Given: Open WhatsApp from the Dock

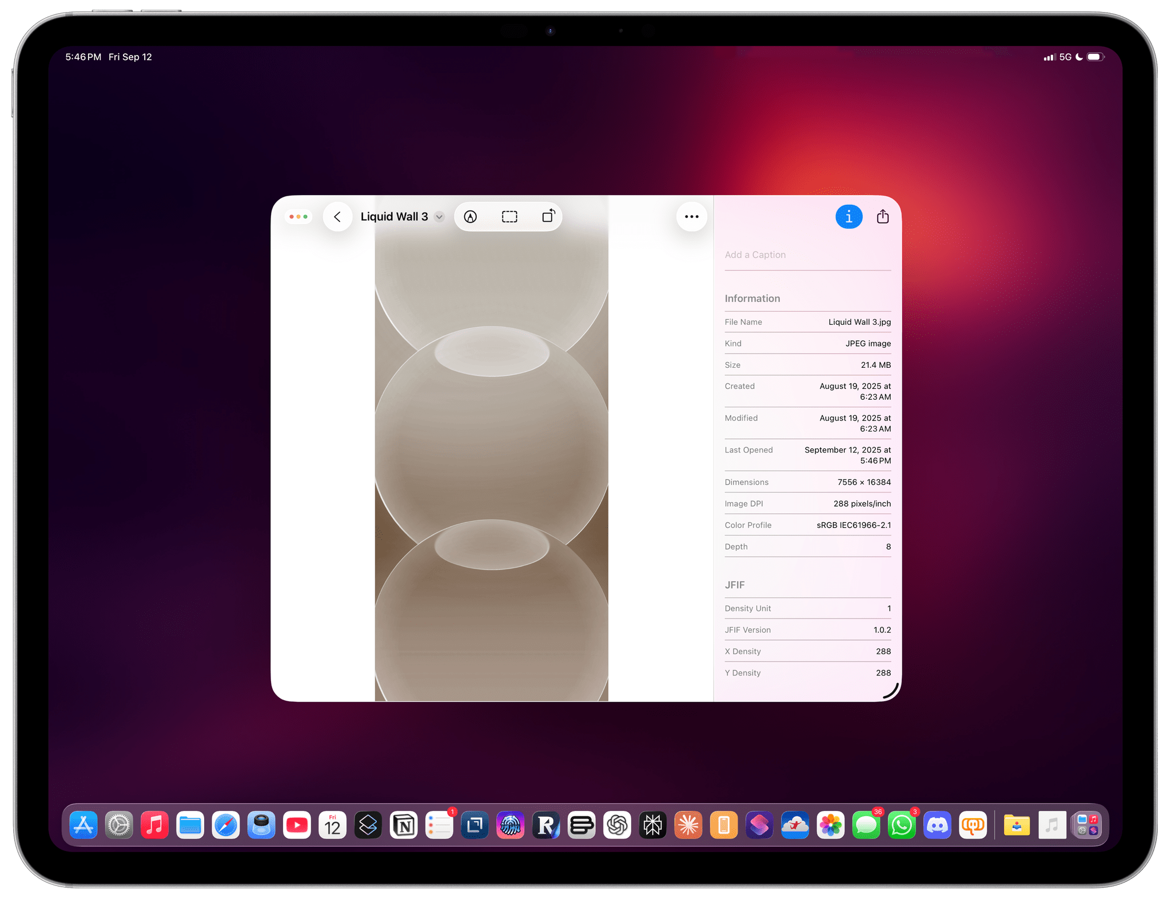Looking at the screenshot, I should 902,825.
